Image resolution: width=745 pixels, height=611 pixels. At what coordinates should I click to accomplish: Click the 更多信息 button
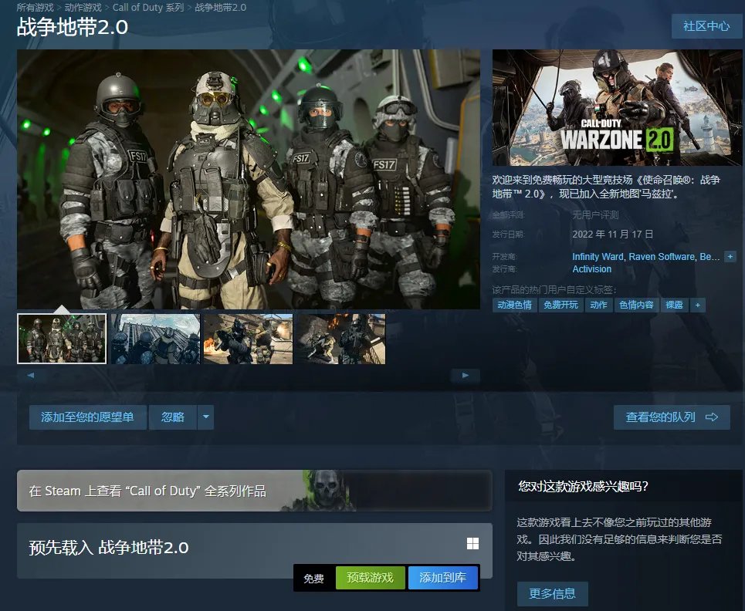point(553,593)
